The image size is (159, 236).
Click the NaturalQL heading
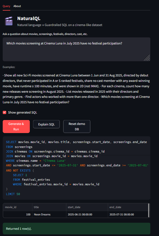coord(29,18)
